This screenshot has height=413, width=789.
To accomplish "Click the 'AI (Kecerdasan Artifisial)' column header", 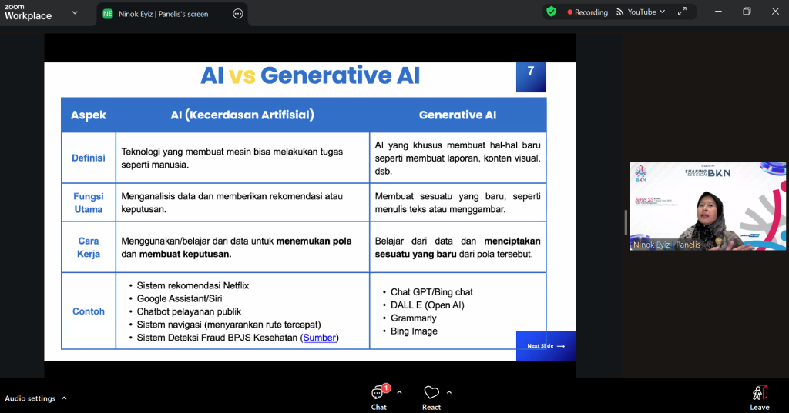I will click(243, 115).
